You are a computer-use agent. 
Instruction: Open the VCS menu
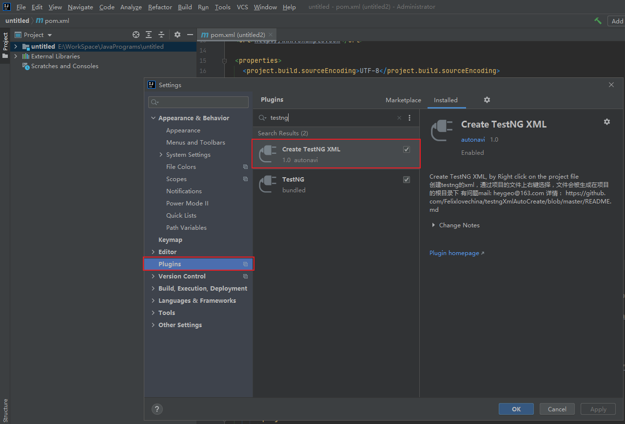(x=242, y=7)
